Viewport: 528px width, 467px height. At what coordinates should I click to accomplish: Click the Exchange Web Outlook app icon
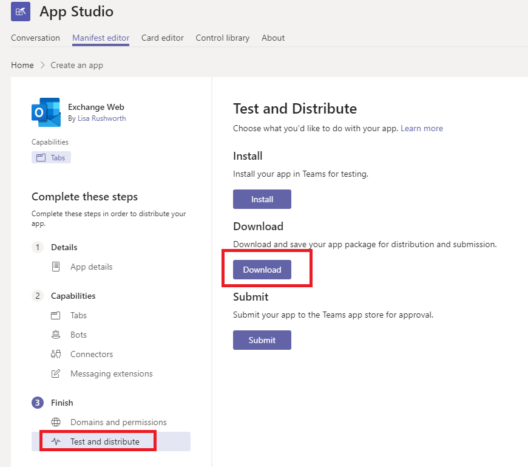46,112
